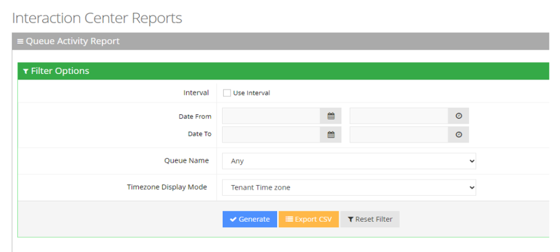Image resolution: width=560 pixels, height=252 pixels.
Task: Focus the Date From date input field
Action: coord(271,117)
